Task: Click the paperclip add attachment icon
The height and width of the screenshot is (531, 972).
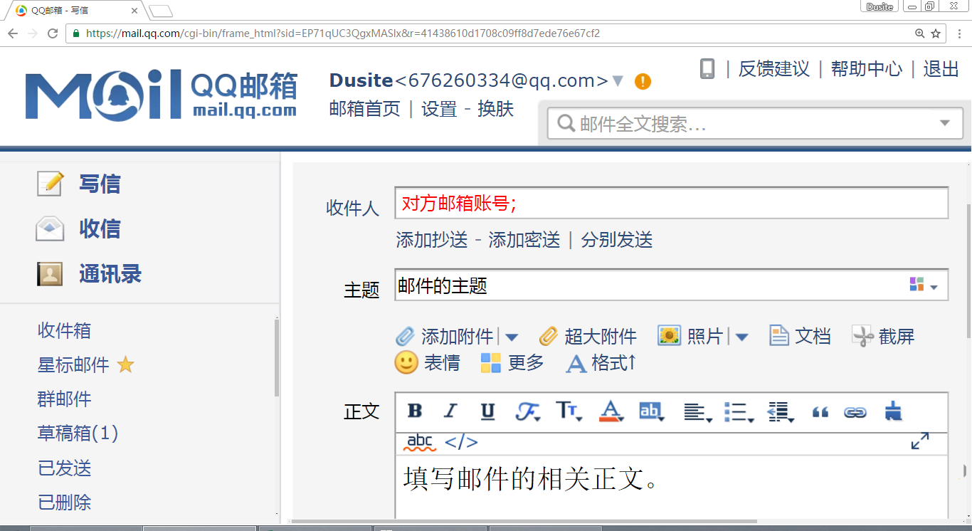Action: point(405,336)
